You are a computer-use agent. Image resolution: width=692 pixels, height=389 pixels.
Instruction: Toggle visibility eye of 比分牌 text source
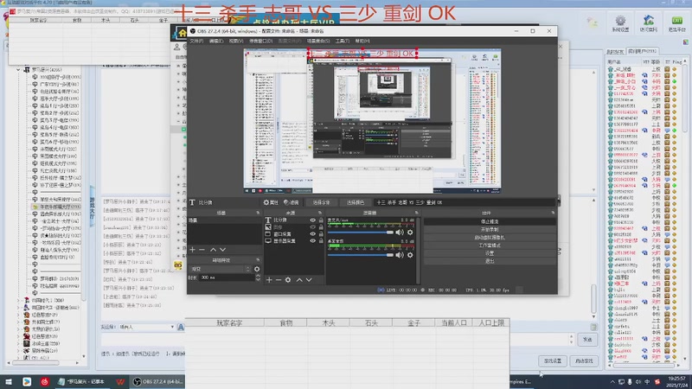click(x=312, y=220)
